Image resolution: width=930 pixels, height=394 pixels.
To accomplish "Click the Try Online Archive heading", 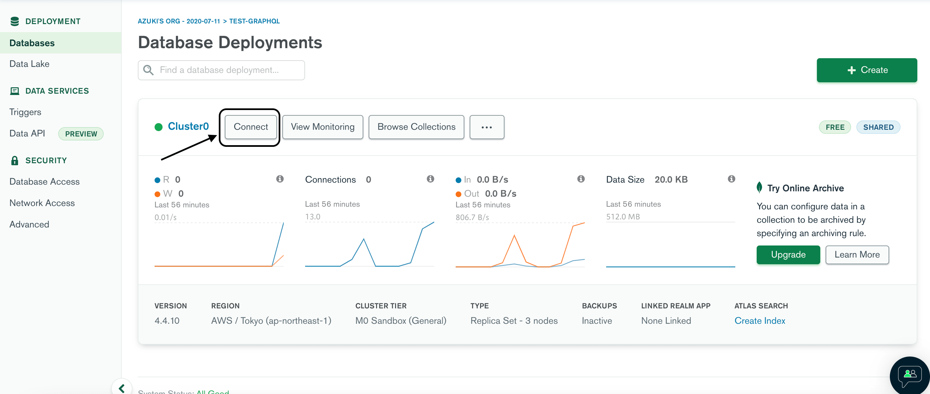I will click(806, 188).
